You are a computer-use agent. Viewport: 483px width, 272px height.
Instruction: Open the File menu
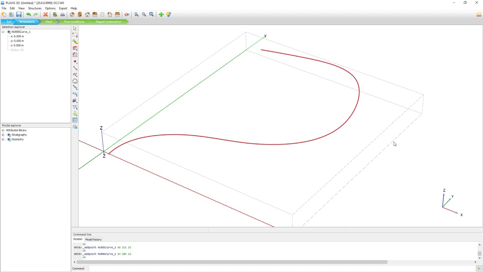(x=4, y=8)
